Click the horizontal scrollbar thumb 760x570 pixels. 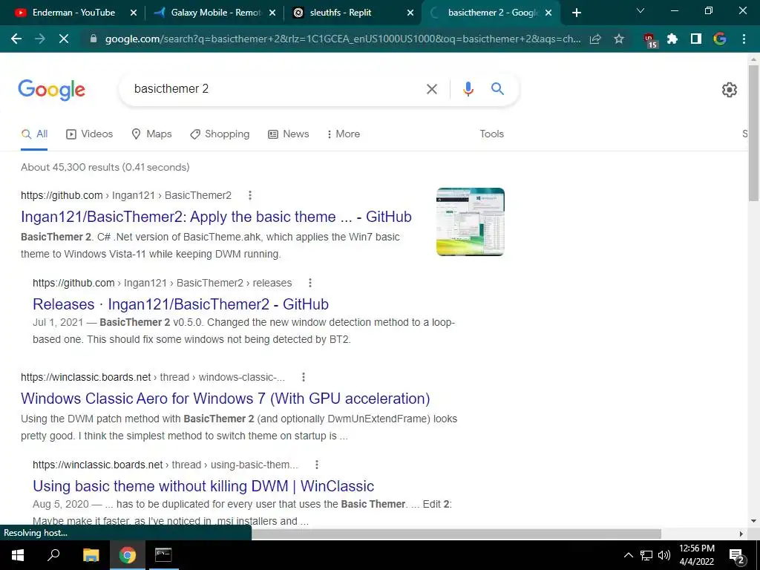456,534
